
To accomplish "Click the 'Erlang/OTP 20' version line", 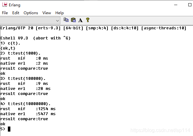I will [93, 28].
